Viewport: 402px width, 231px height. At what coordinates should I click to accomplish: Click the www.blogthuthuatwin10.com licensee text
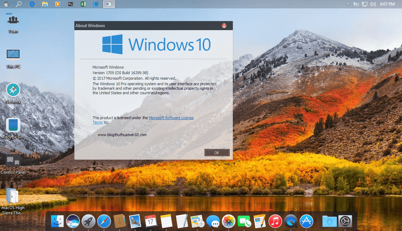tap(122, 135)
